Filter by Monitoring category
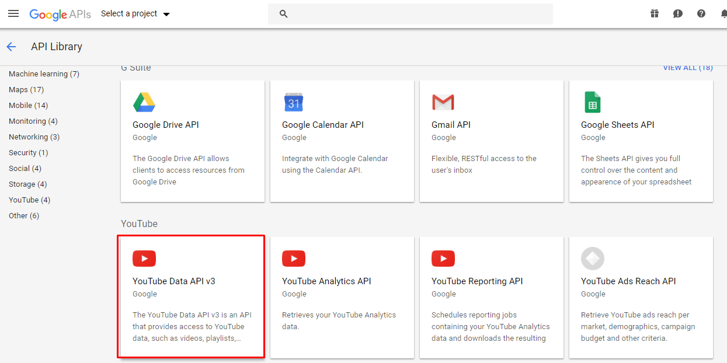The image size is (727, 363). pyautogui.click(x=33, y=121)
